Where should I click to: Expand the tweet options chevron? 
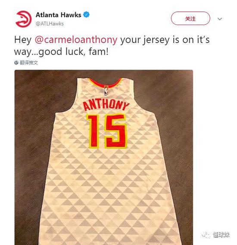(x=220, y=19)
